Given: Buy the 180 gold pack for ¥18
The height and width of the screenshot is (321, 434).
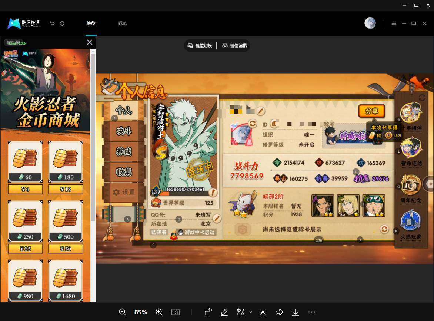Looking at the screenshot, I should (66, 189).
